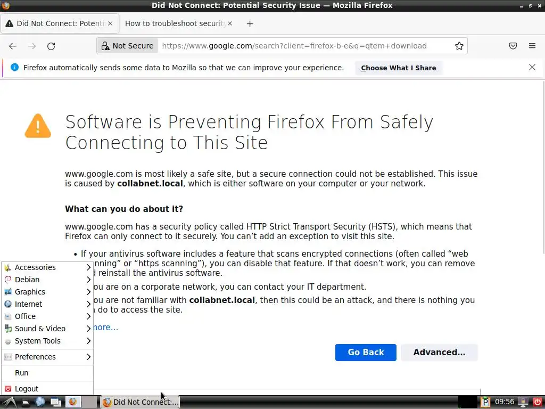Choose Logout from the start menu
Image resolution: width=545 pixels, height=409 pixels.
[x=47, y=389]
